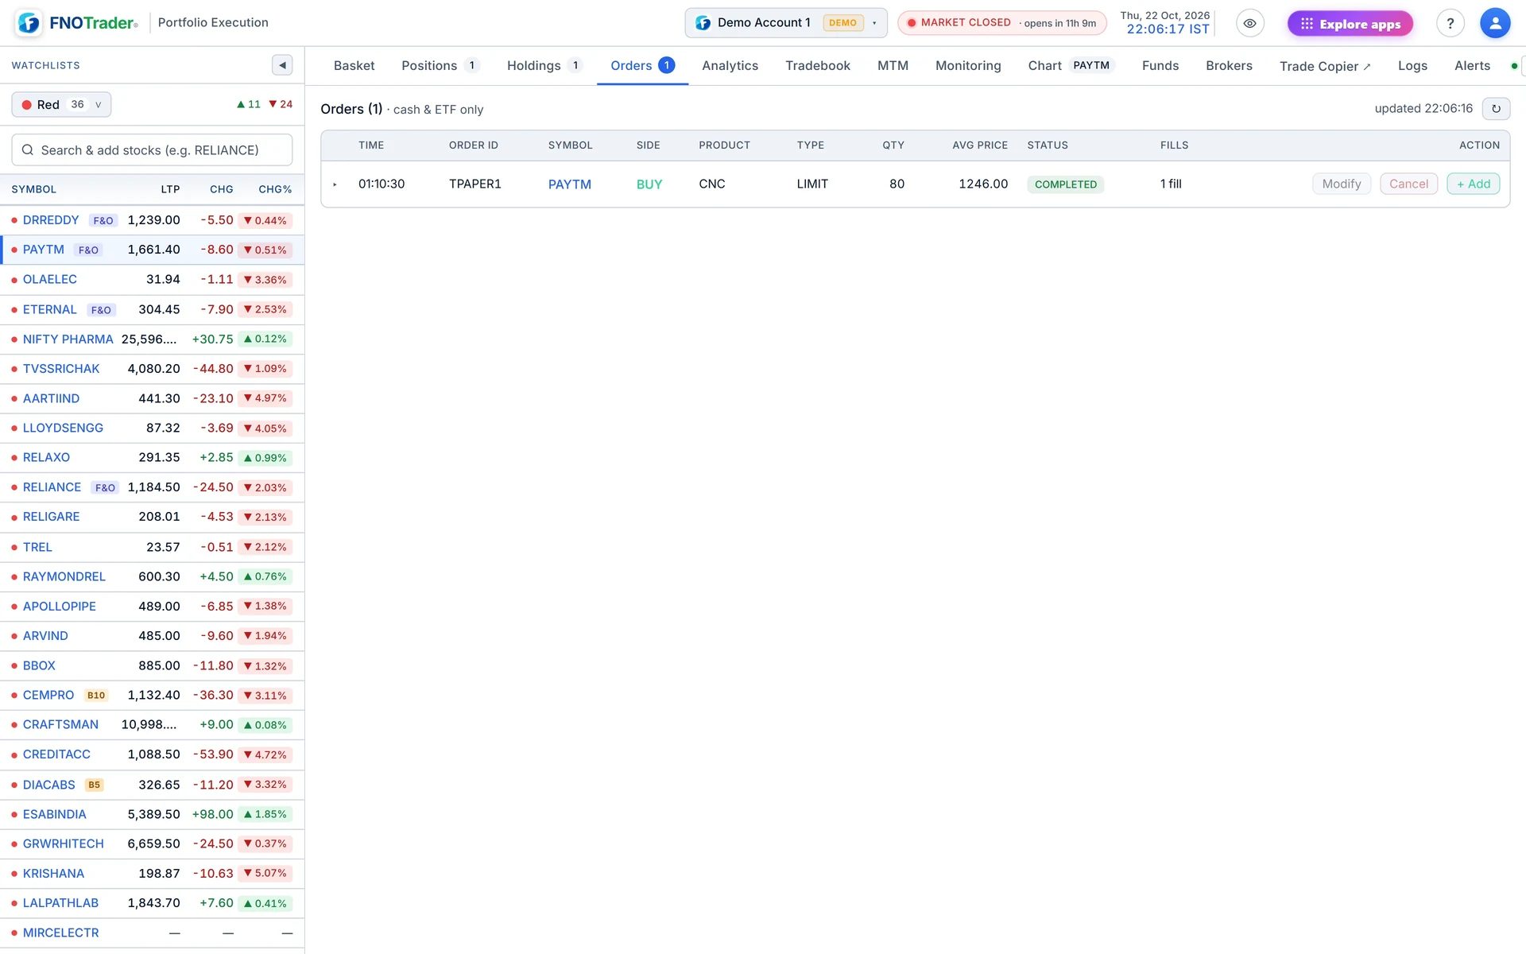The height and width of the screenshot is (954, 1526).
Task: Select NIFTY PHARMA in watchlist
Action: (152, 339)
